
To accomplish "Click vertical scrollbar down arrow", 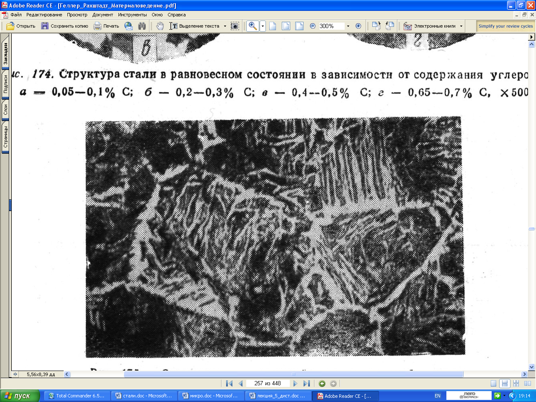I will pyautogui.click(x=532, y=367).
